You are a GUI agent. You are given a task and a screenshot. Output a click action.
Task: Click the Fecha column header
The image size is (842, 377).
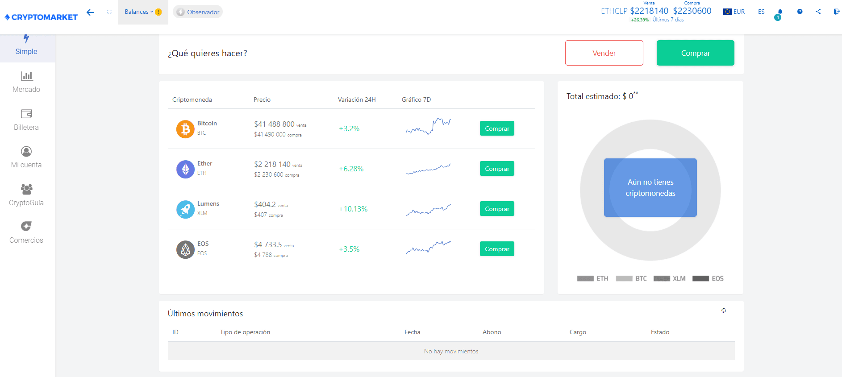pos(413,332)
